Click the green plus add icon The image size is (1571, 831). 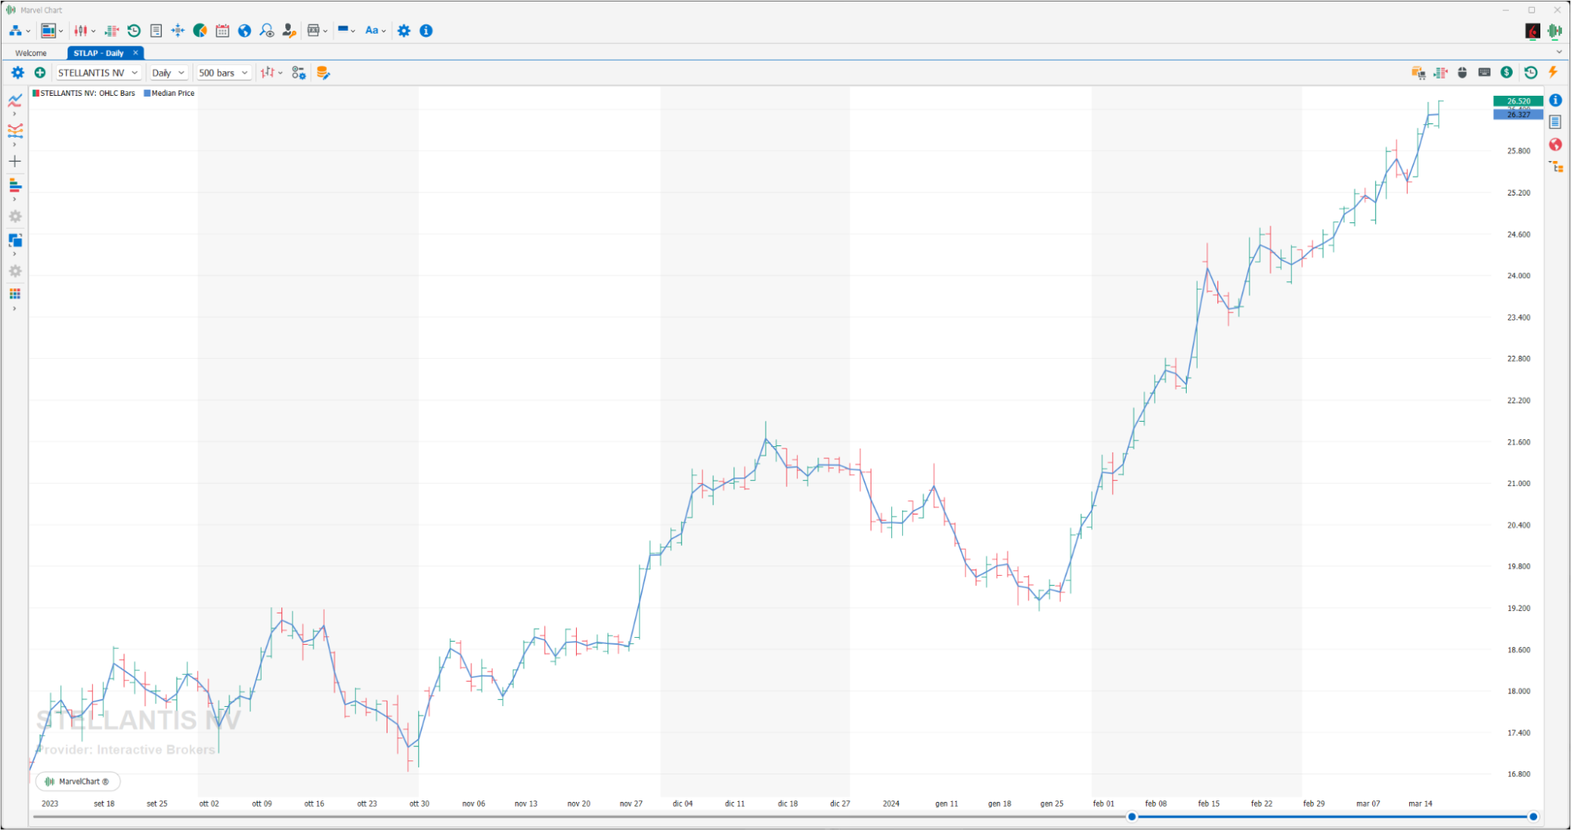tap(40, 73)
